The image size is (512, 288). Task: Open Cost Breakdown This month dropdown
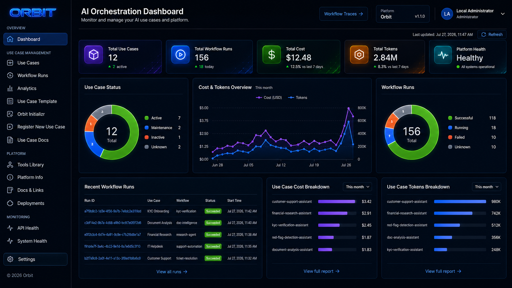click(x=357, y=187)
